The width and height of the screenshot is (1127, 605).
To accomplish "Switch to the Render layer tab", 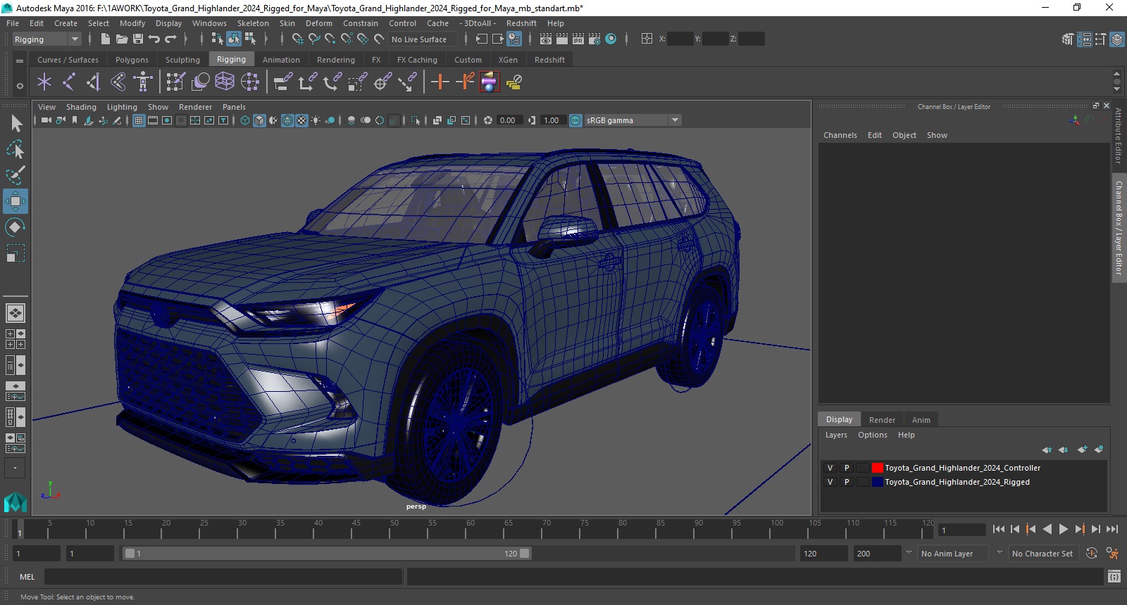I will pyautogui.click(x=882, y=420).
